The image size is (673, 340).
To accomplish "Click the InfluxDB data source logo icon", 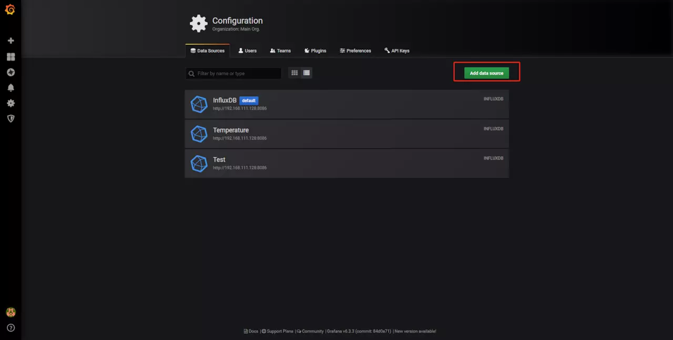I will 199,104.
